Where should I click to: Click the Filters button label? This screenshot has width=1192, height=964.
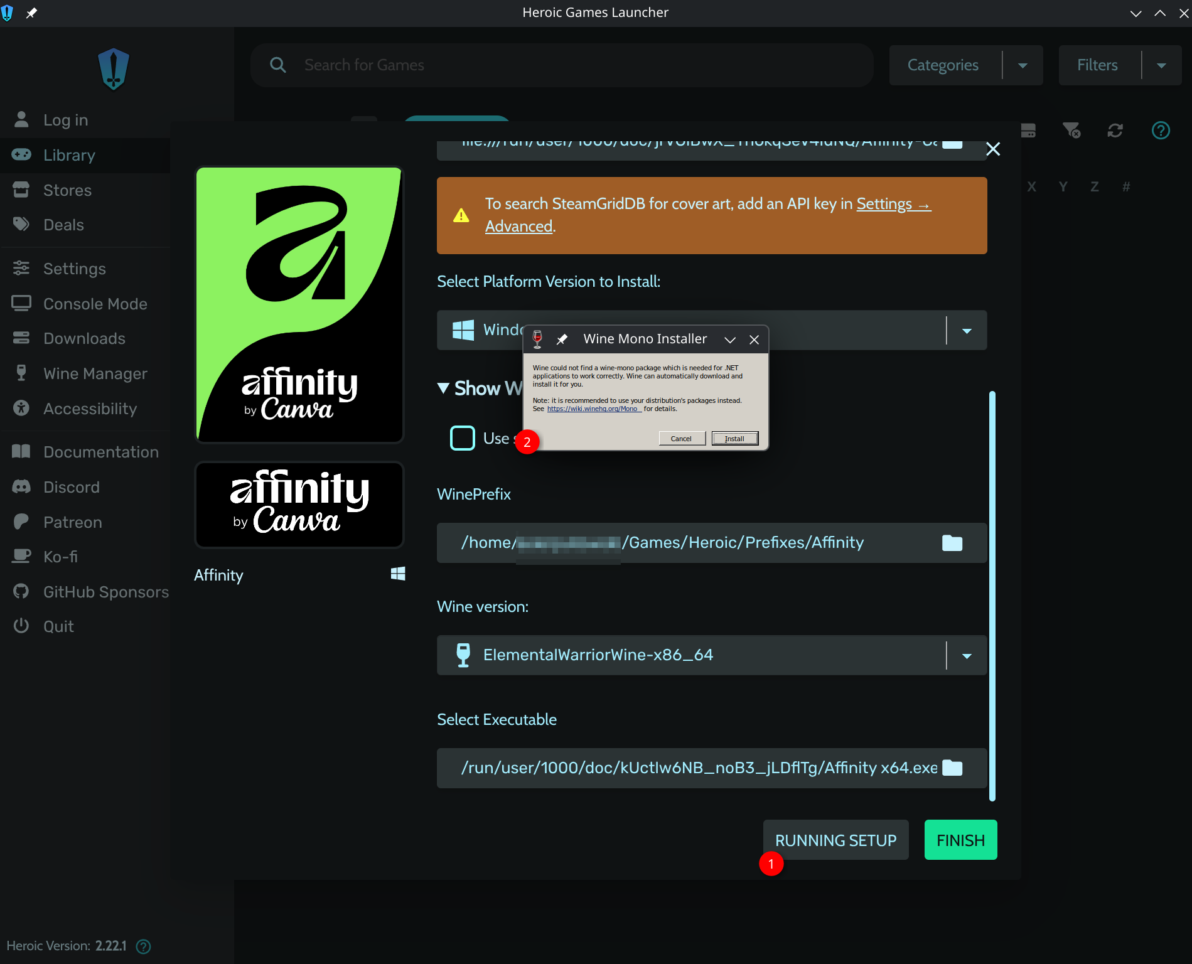pyautogui.click(x=1097, y=65)
